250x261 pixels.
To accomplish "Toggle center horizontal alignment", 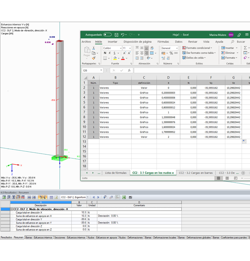I will click(x=142, y=53).
